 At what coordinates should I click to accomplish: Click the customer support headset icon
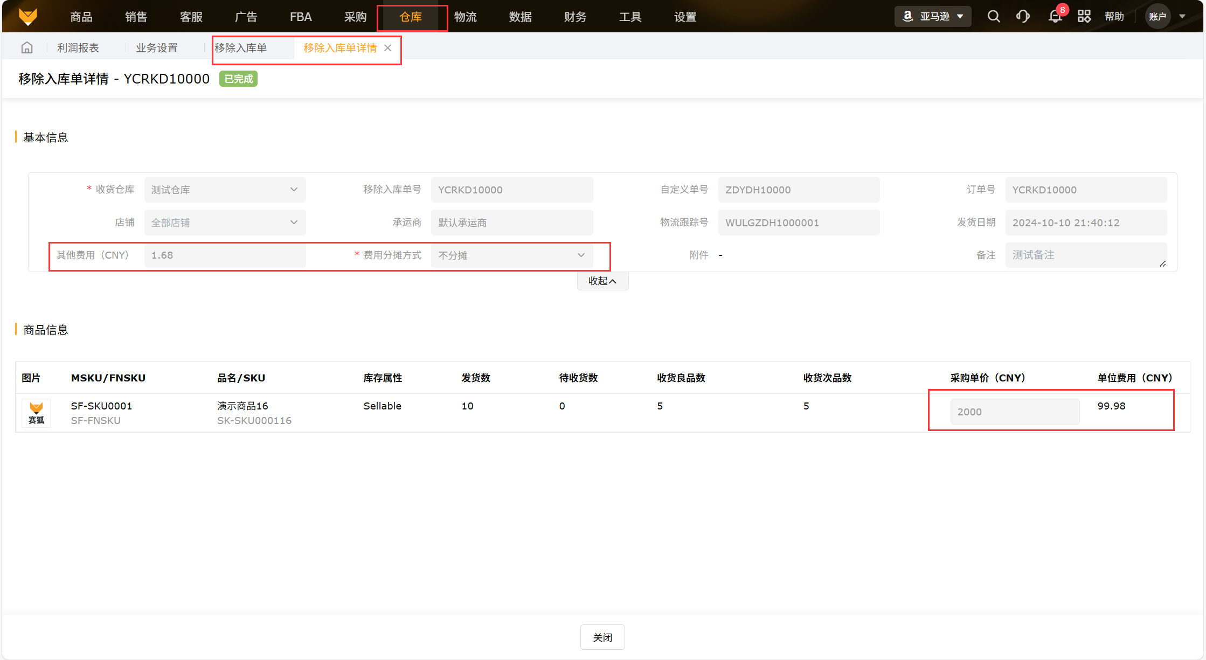pos(1023,16)
